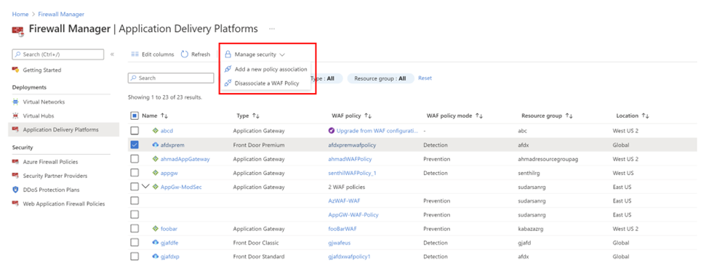Sort by Type column arrows
This screenshot has width=709, height=268.
tap(255, 116)
